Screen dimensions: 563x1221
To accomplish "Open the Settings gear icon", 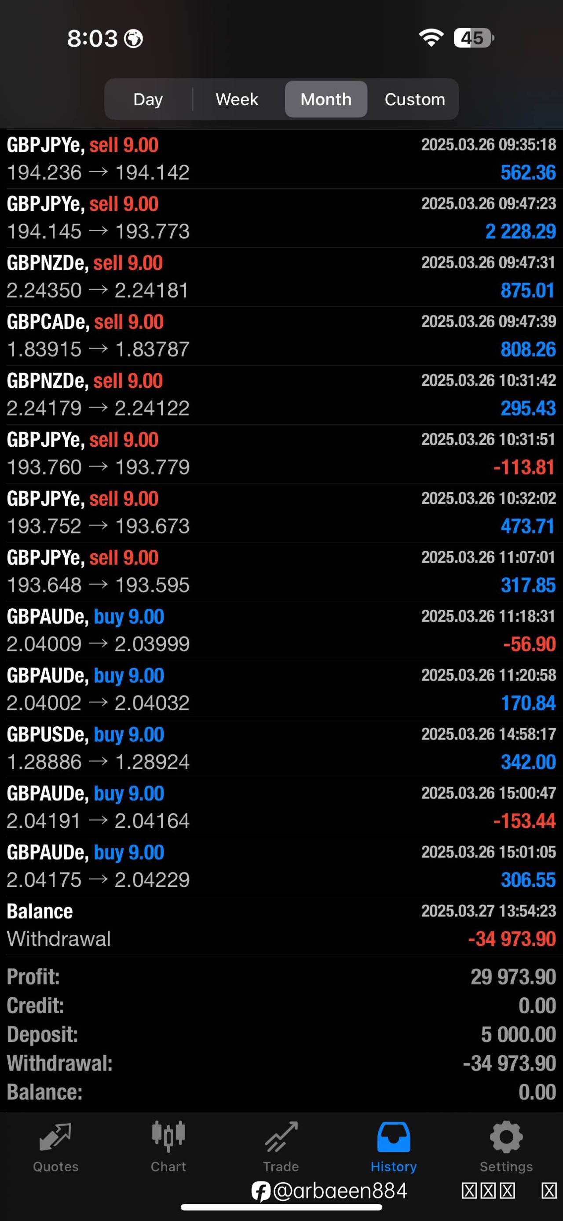I will coord(506,1137).
